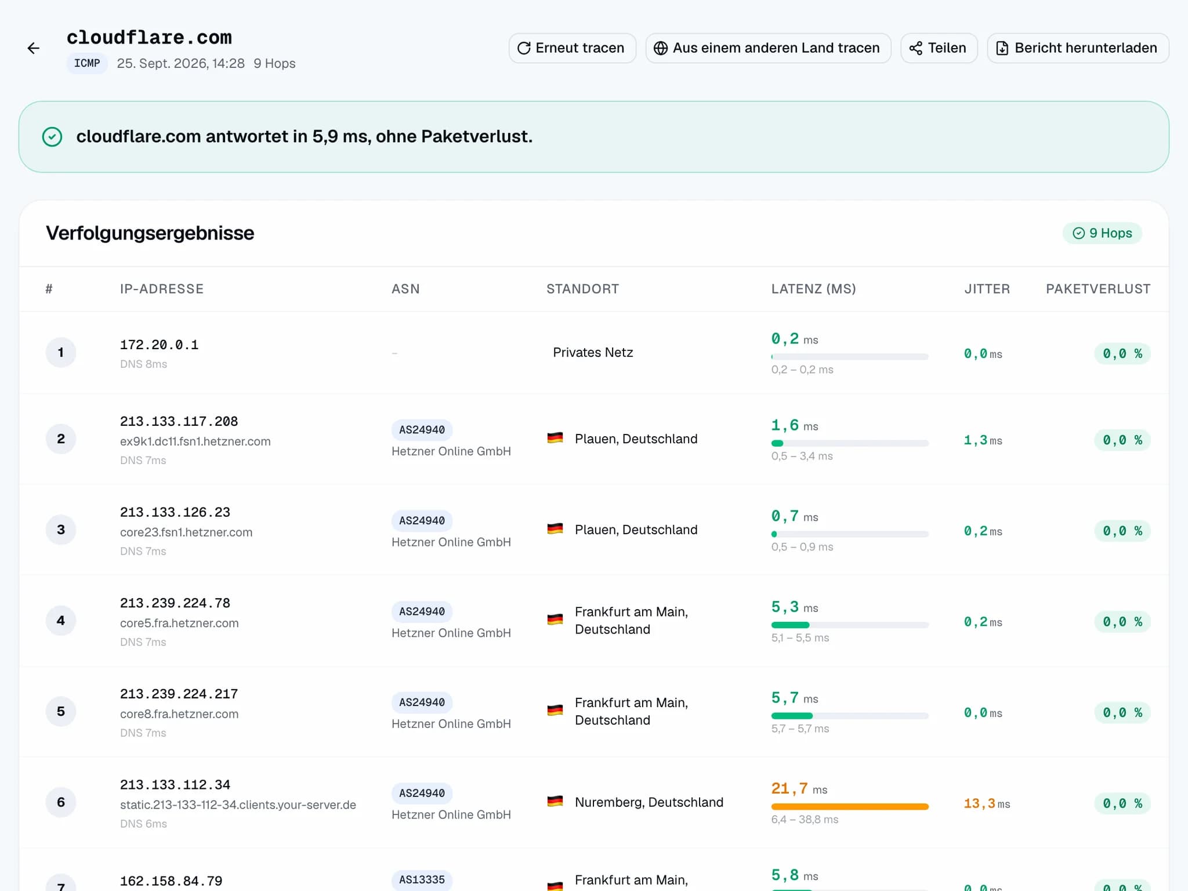The height and width of the screenshot is (891, 1188).
Task: Click the German flag beside Nuremberg
Action: tap(555, 802)
